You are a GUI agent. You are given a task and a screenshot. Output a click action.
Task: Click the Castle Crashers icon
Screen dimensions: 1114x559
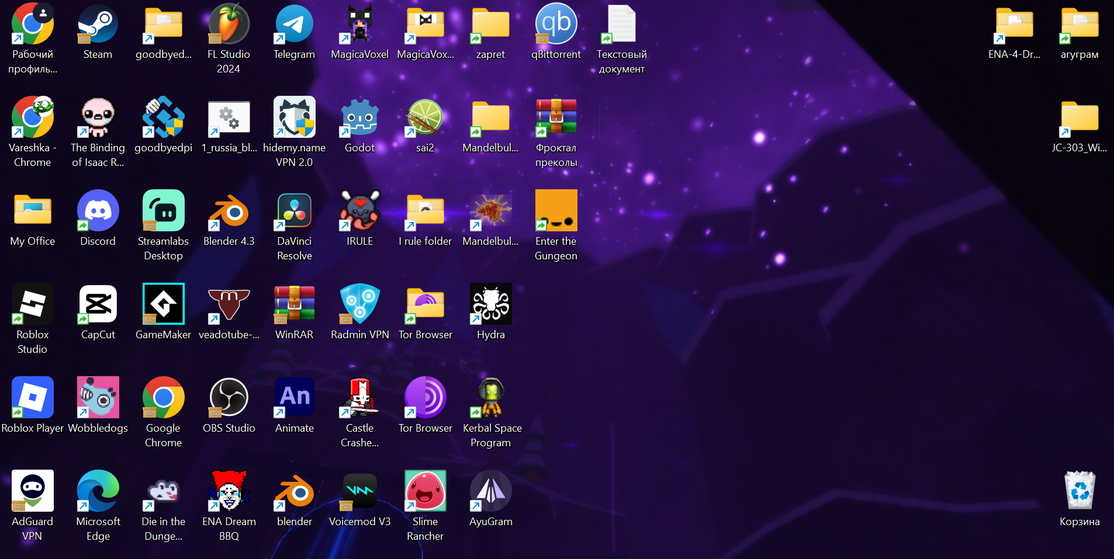pyautogui.click(x=359, y=398)
